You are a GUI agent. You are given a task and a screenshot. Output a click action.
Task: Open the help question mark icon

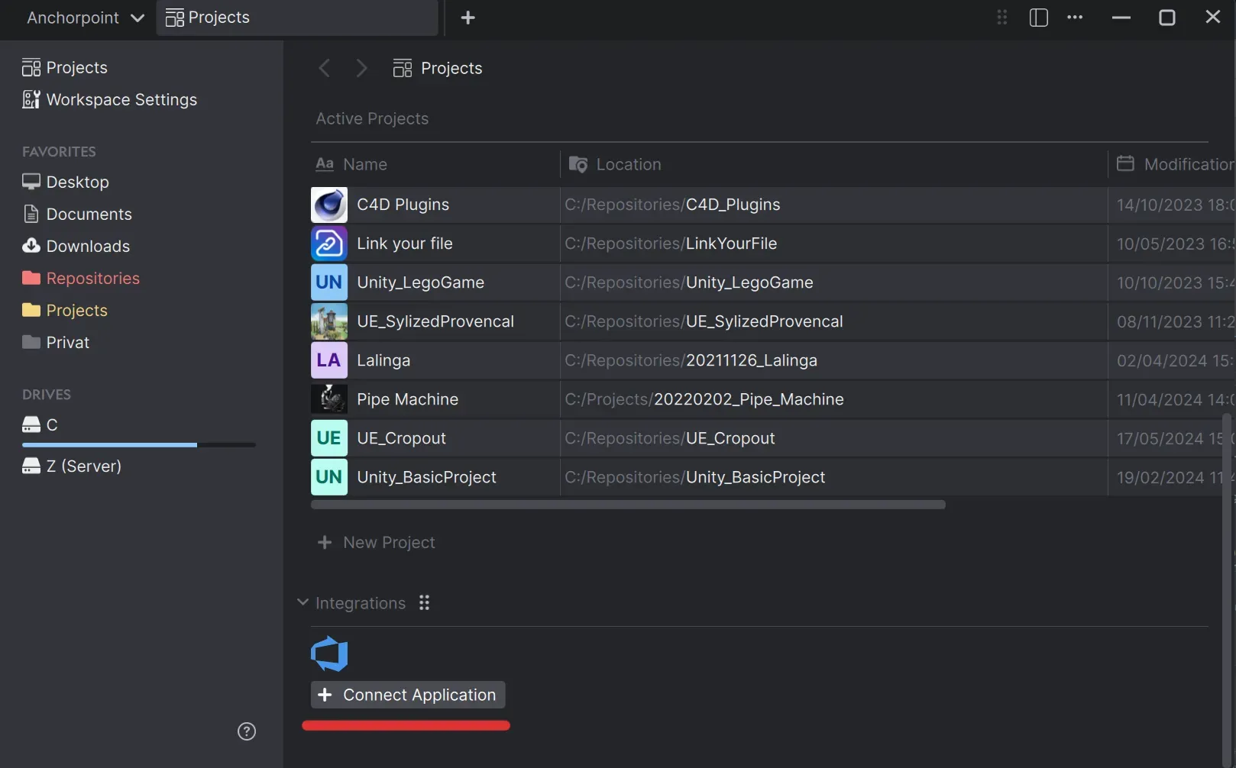pos(246,731)
